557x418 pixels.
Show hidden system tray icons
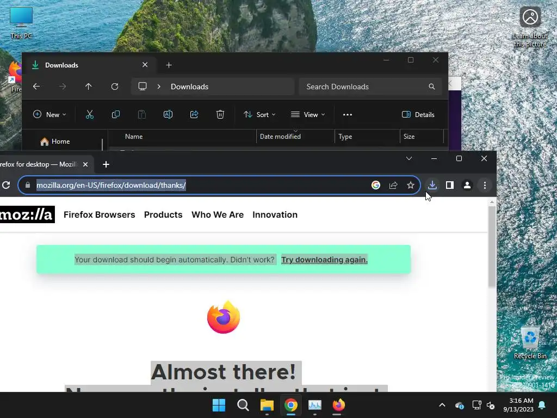442,405
